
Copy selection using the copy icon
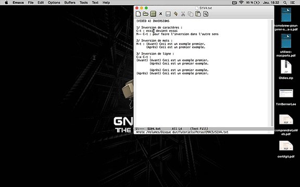coord(191,14)
